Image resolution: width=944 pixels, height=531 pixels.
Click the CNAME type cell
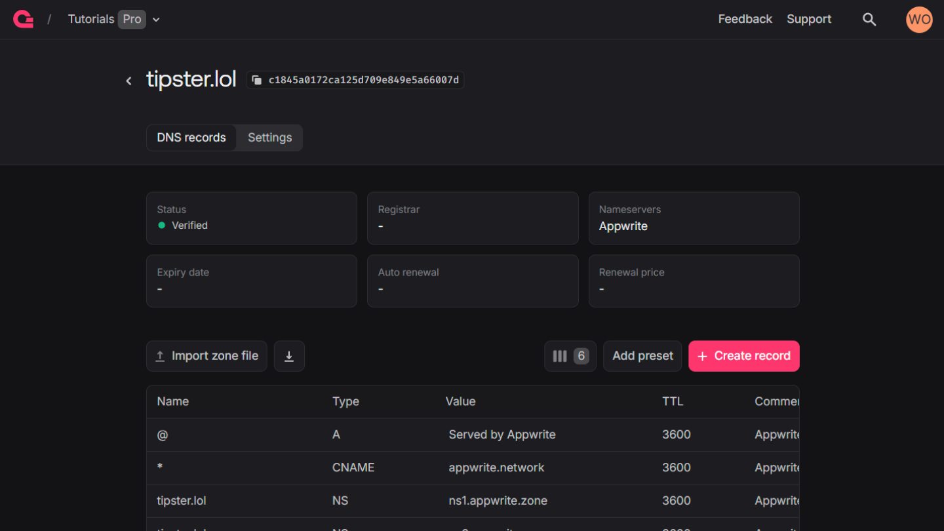tap(353, 467)
